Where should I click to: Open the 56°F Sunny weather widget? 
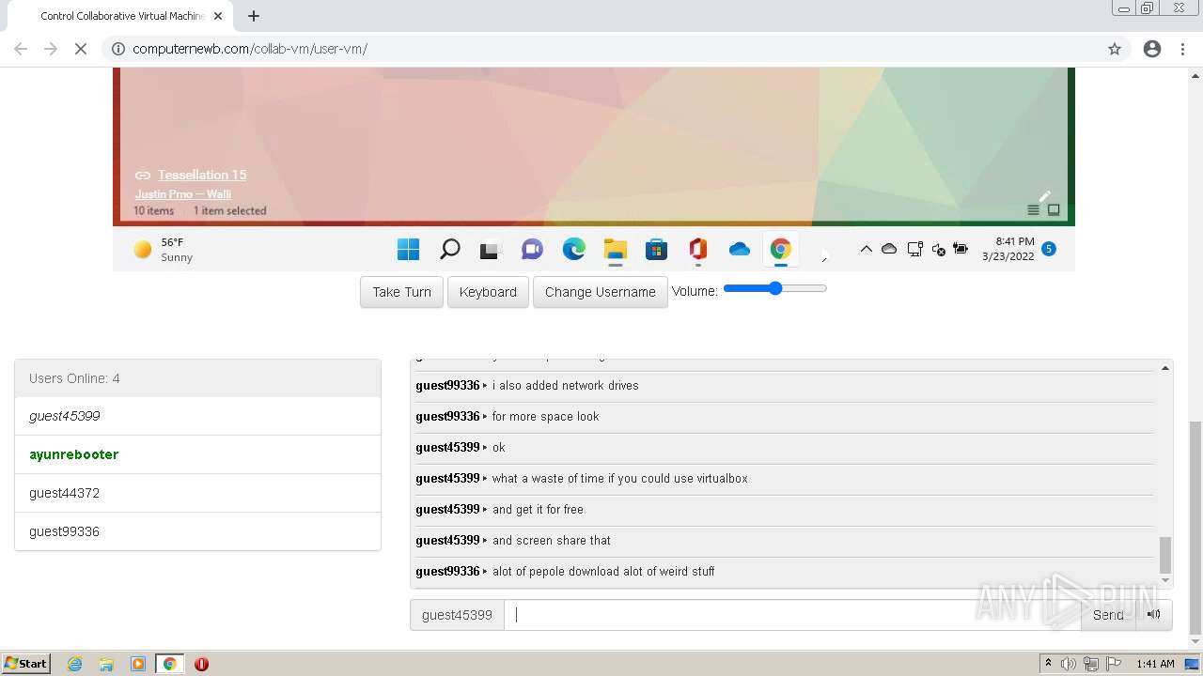point(164,249)
